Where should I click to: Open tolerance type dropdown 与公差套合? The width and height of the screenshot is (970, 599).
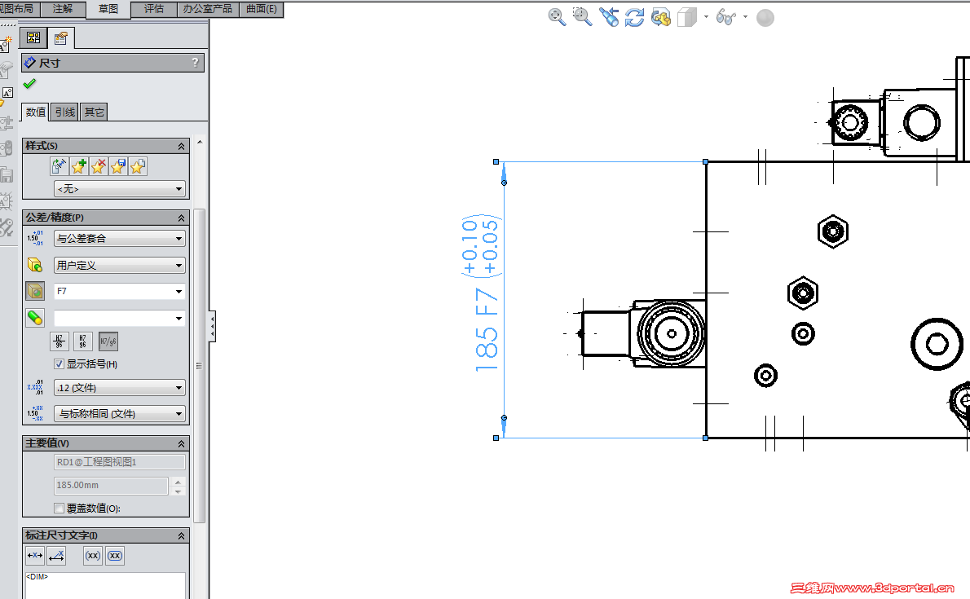click(119, 238)
